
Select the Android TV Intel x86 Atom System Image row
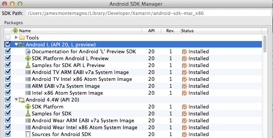[x=133, y=79]
